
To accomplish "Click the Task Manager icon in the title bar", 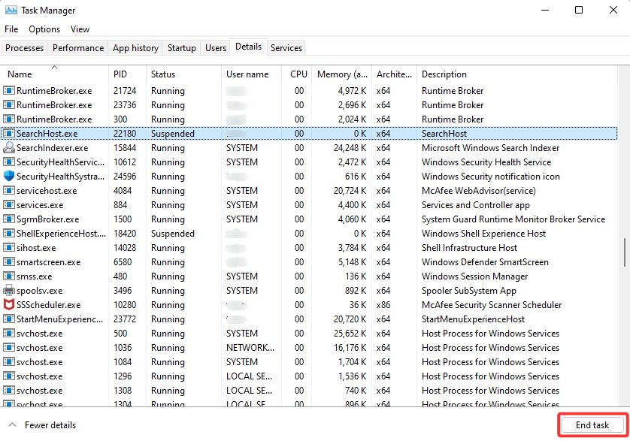I will (x=12, y=10).
